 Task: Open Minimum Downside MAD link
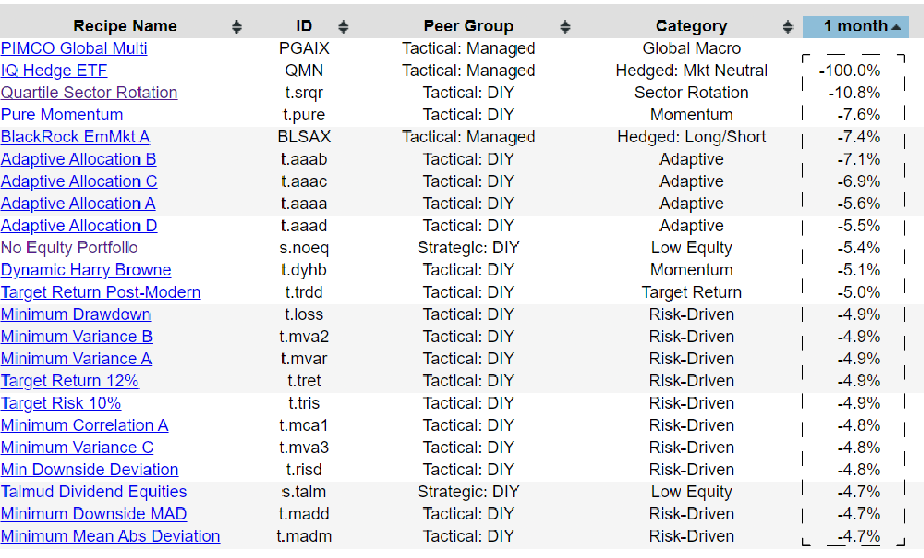click(94, 514)
